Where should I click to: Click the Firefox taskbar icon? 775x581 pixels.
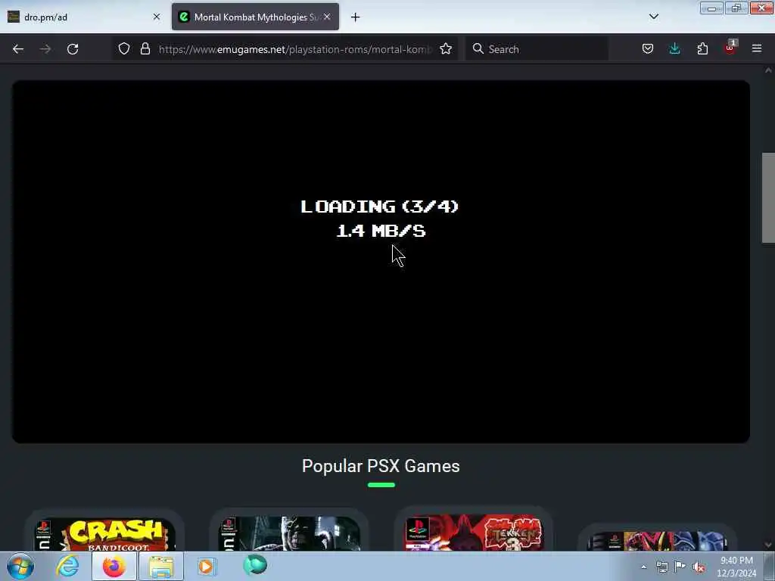114,566
